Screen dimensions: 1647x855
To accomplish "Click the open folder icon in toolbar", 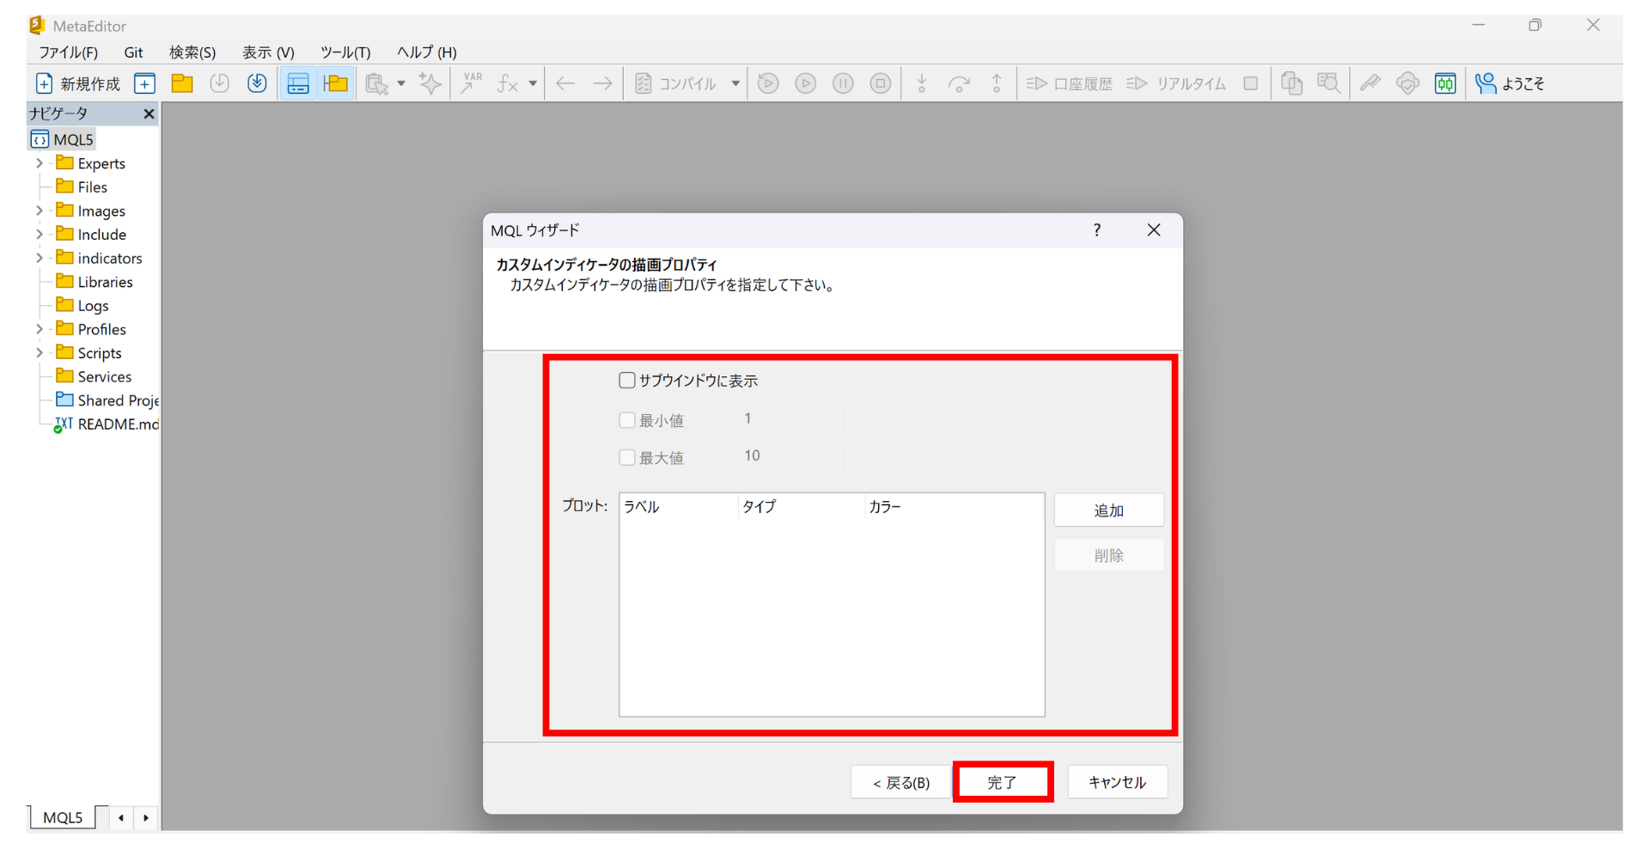I will (182, 83).
